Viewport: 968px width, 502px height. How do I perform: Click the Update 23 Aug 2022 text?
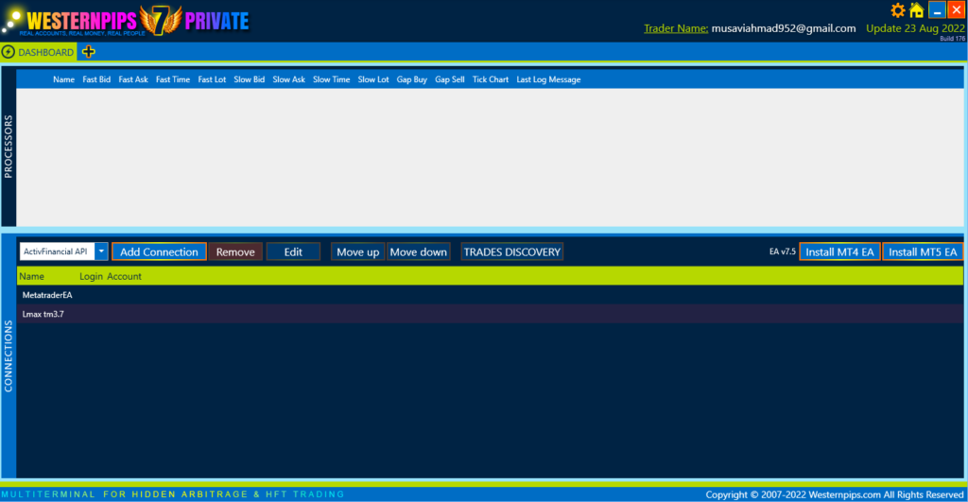click(x=915, y=28)
